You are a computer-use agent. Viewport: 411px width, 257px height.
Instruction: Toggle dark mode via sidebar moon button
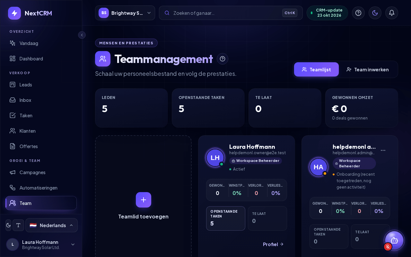(8, 225)
